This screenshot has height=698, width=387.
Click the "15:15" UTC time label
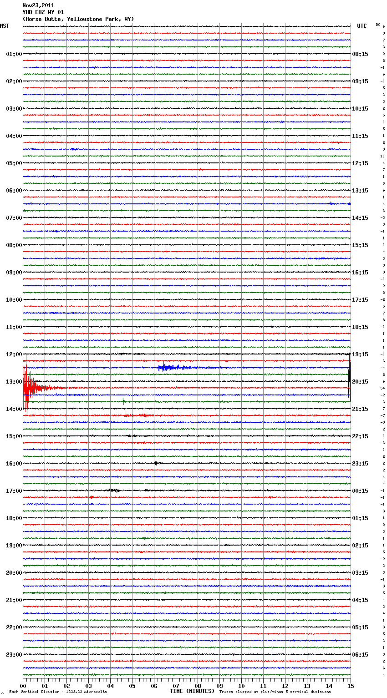tap(360, 245)
